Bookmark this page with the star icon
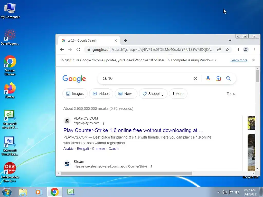 pos(227,50)
